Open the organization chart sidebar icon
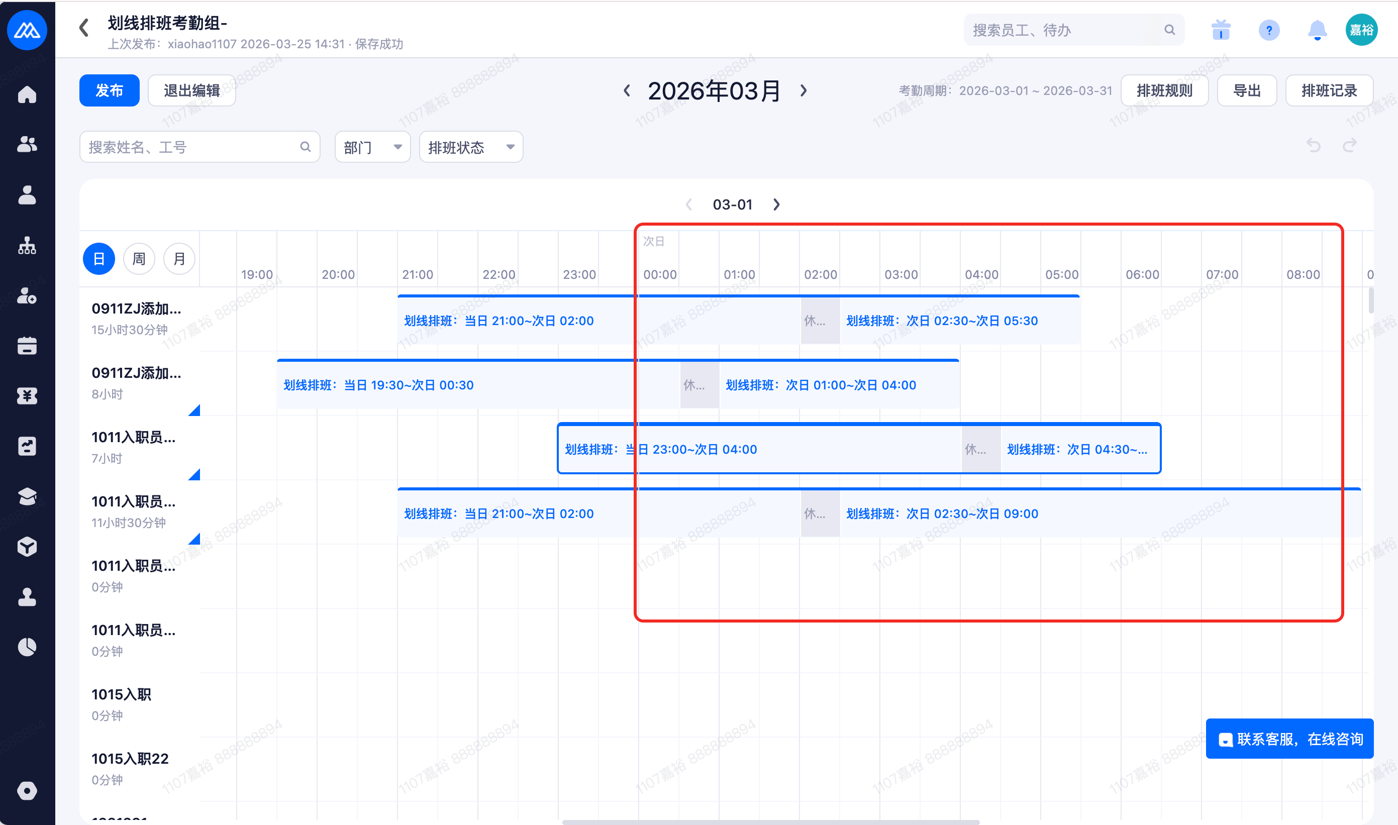This screenshot has width=1398, height=825. pyautogui.click(x=27, y=245)
